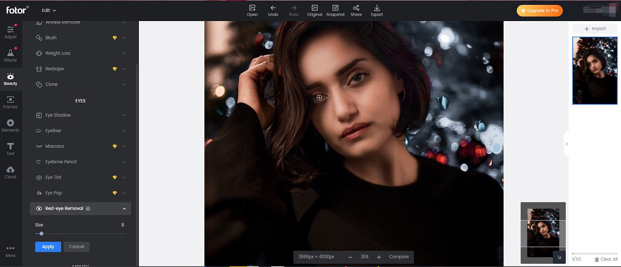This screenshot has height=267, width=621.
Task: Adjust the Size slider handle
Action: (x=41, y=234)
